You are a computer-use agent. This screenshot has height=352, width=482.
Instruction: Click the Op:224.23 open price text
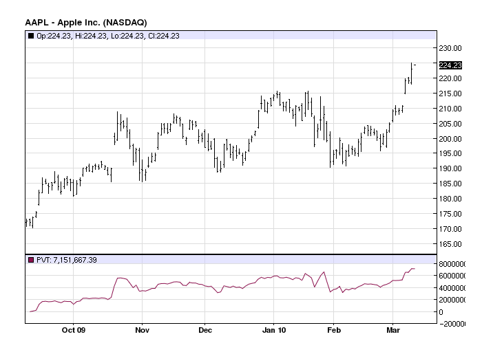tap(54, 36)
